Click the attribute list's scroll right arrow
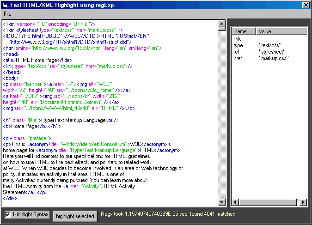The width and height of the screenshot is (312, 225). tap(303, 202)
